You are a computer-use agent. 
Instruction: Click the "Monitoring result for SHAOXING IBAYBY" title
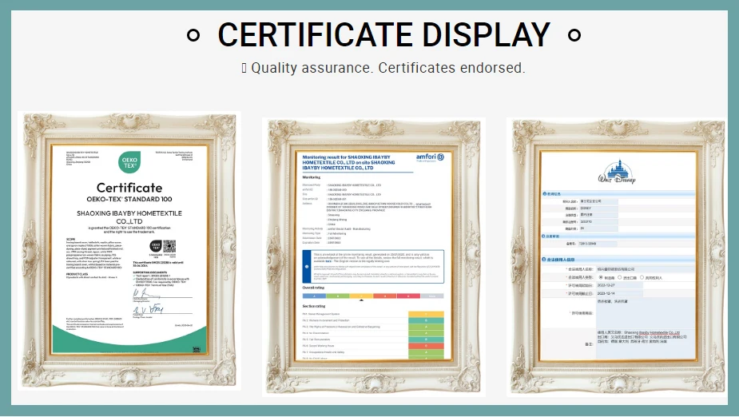click(x=352, y=157)
